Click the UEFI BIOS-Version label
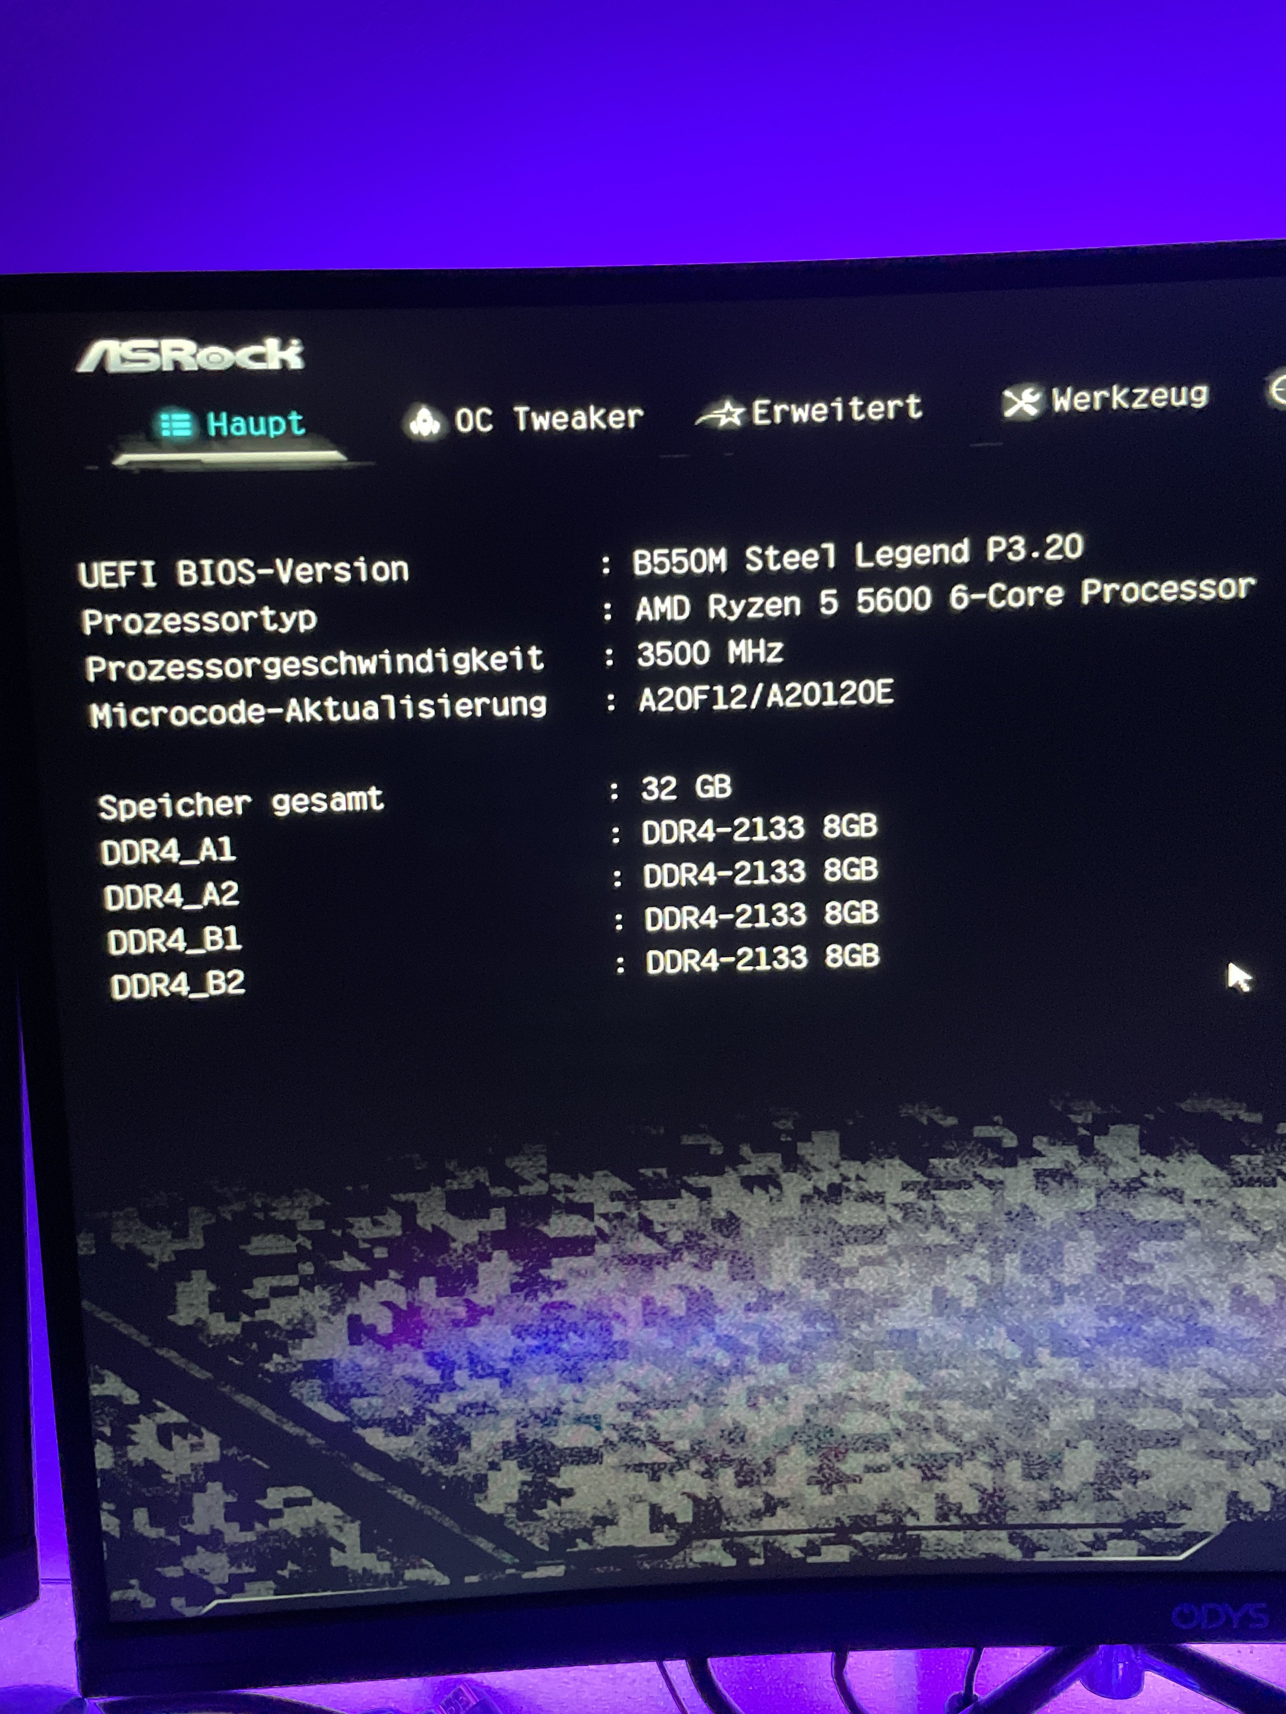The image size is (1286, 1714). click(x=243, y=573)
